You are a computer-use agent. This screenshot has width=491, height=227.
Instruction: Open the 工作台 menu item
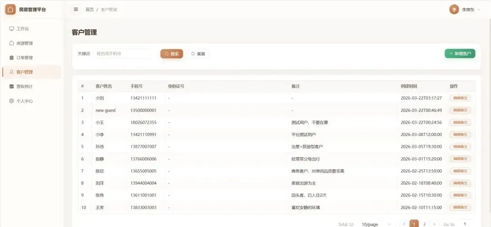pos(31,29)
